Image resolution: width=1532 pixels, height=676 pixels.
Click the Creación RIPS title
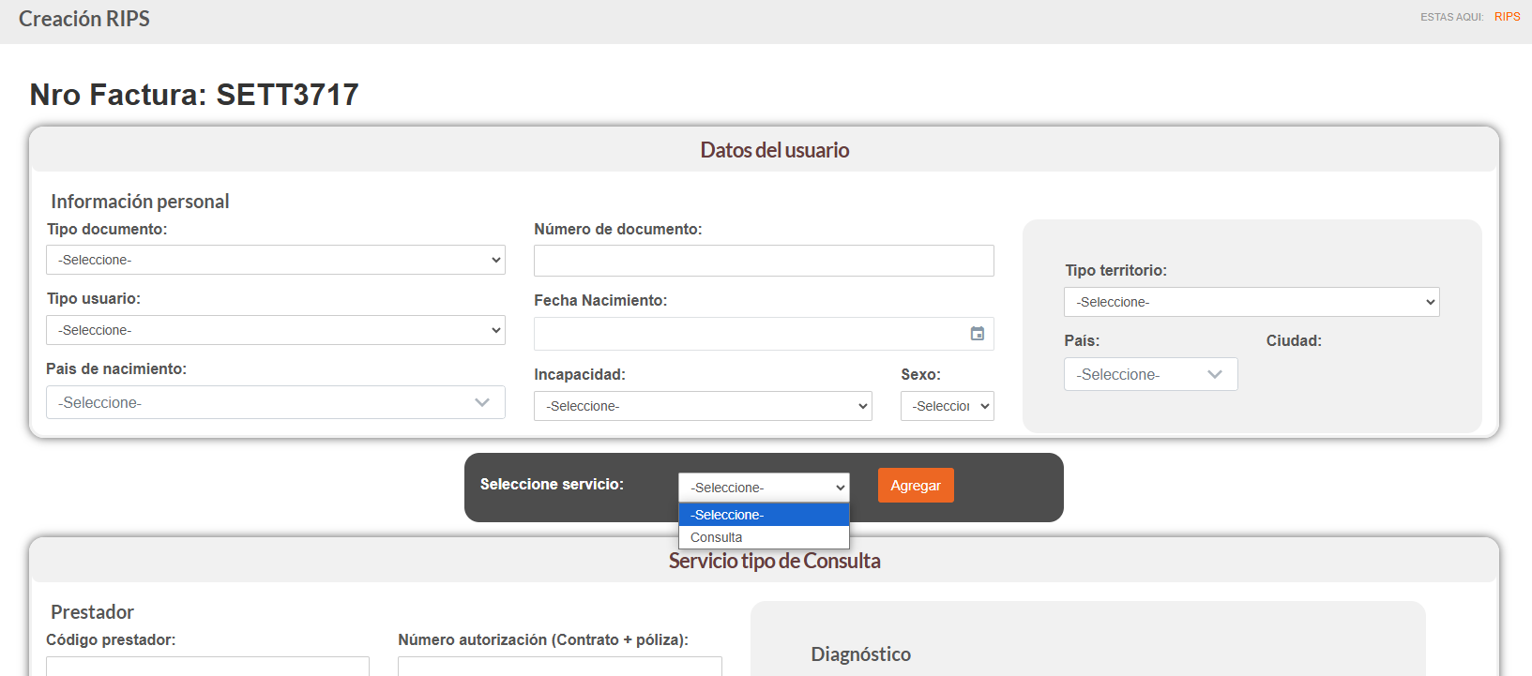[x=84, y=19]
